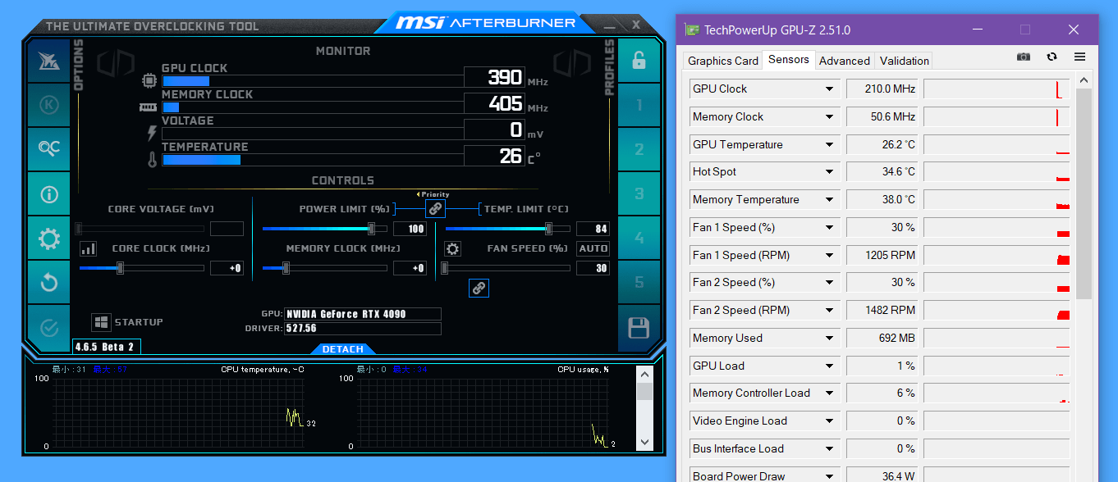Click the Temp Limit value field showing 84

(593, 229)
